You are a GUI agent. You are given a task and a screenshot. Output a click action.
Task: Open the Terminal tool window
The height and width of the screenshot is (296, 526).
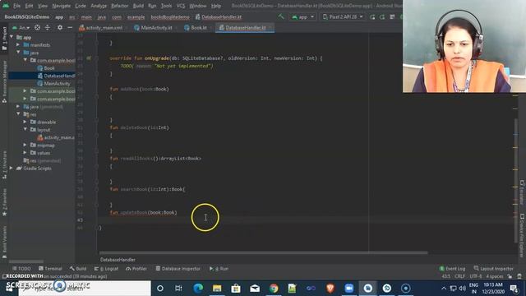[x=50, y=269]
